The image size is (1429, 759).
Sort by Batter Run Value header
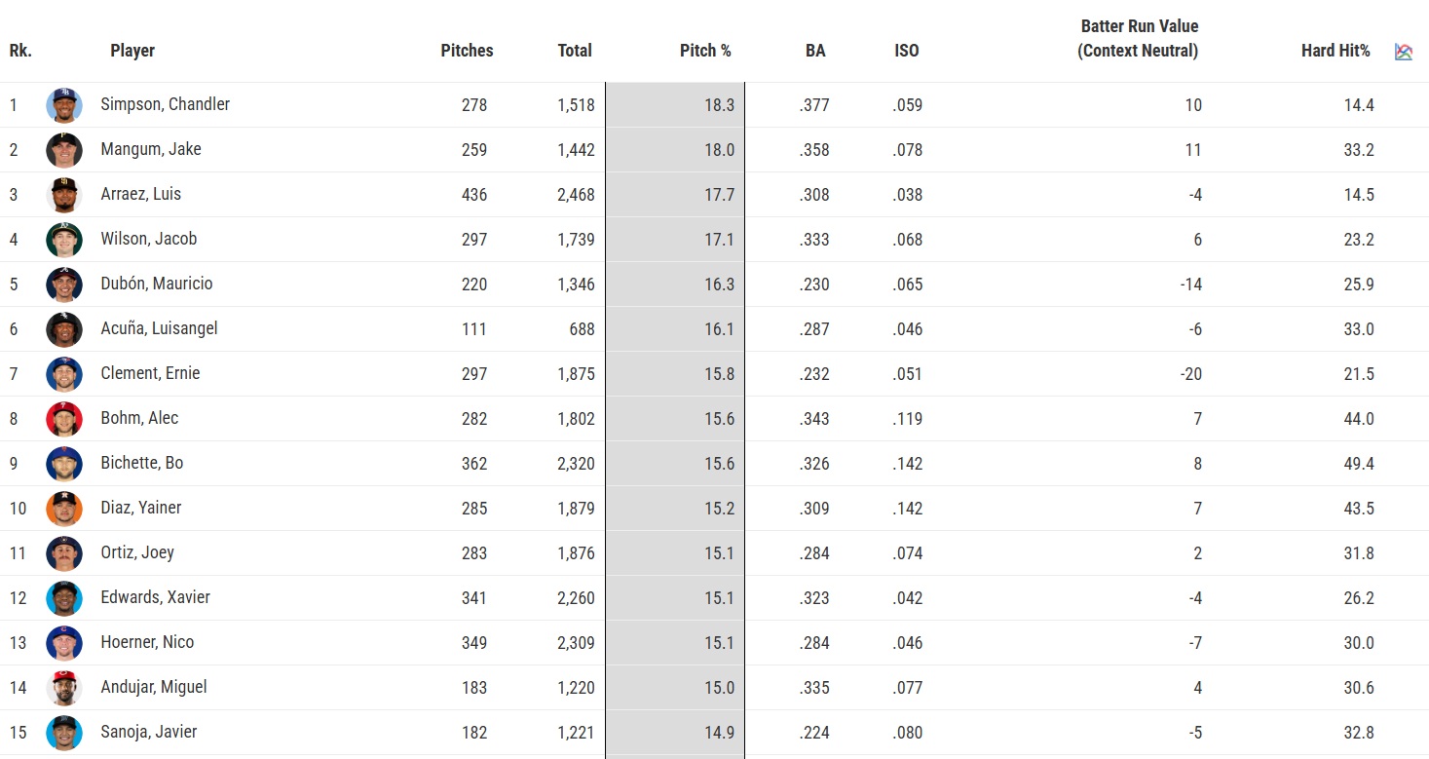pyautogui.click(x=1138, y=39)
